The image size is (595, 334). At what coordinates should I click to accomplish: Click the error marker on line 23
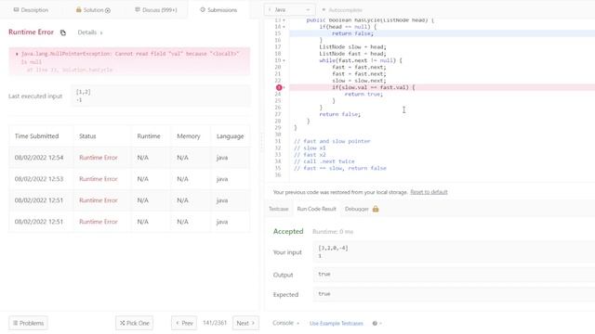point(279,87)
